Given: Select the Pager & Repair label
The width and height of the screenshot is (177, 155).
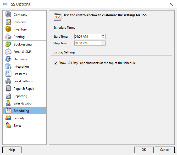Looking at the screenshot, I should click(x=24, y=89).
